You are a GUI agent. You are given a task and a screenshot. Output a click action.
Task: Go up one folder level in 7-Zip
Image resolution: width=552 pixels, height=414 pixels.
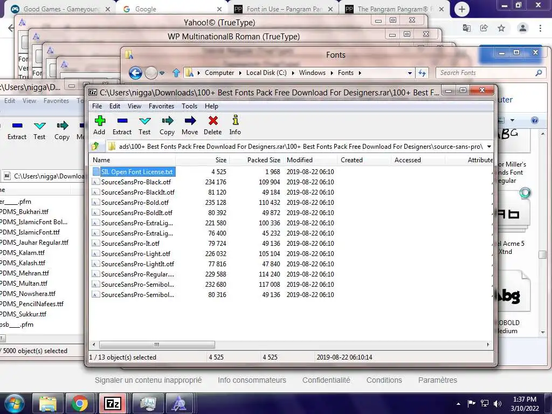95,147
